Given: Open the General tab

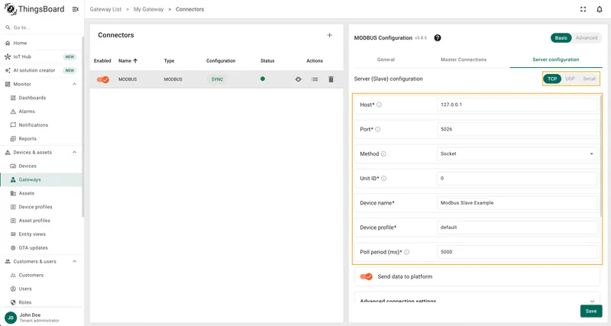Looking at the screenshot, I should (x=386, y=60).
